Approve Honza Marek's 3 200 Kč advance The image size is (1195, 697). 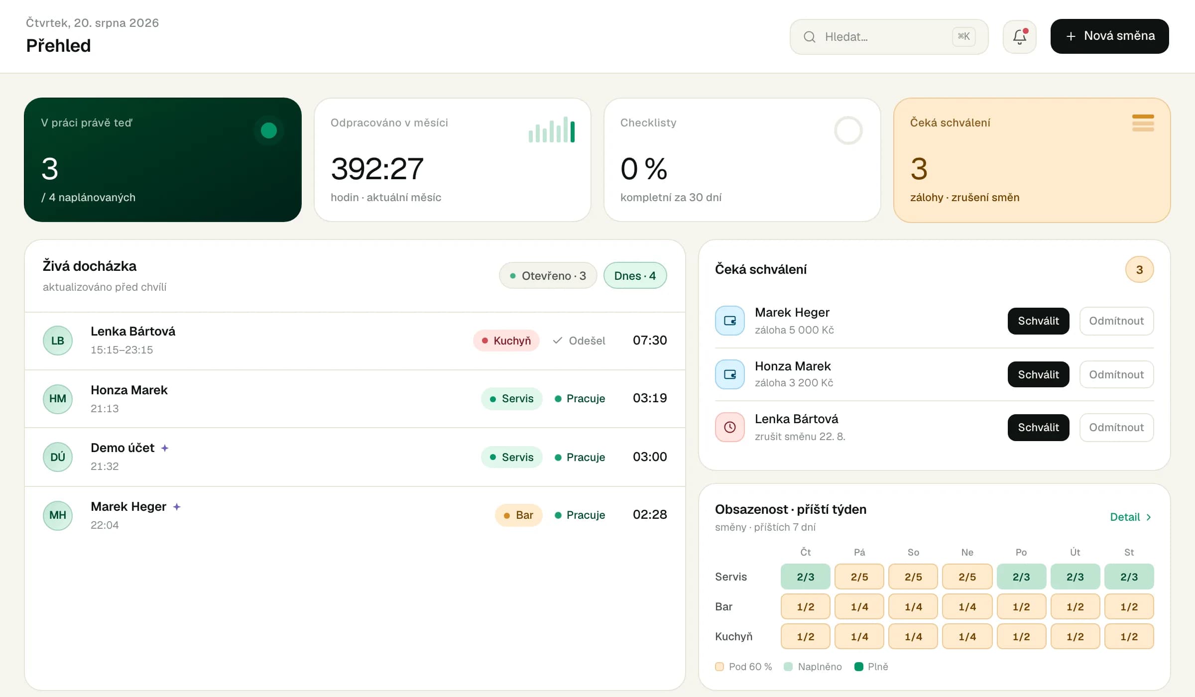1038,374
